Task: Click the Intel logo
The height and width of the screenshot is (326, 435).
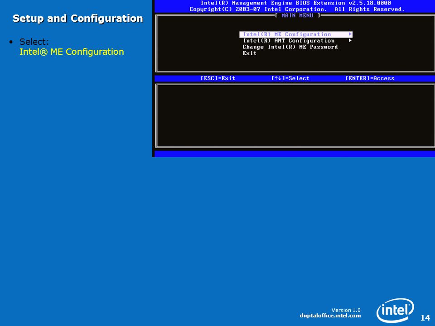Action: pyautogui.click(x=395, y=310)
